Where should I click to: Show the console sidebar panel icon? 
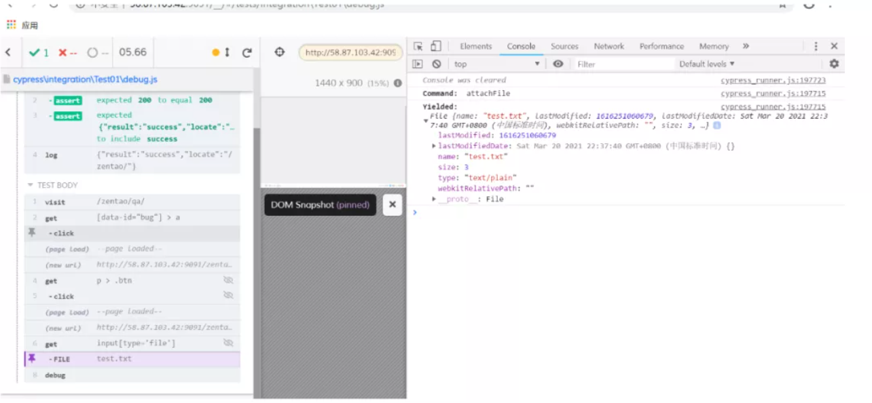click(418, 64)
